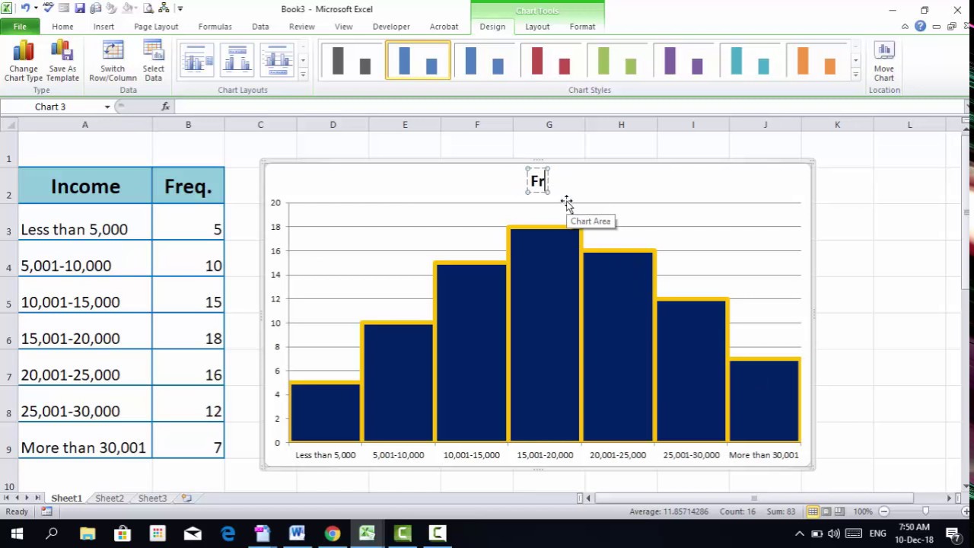974x548 pixels.
Task: Open File Explorer from taskbar
Action: (x=87, y=533)
